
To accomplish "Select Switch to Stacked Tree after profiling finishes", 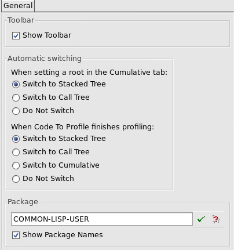I will 16,139.
